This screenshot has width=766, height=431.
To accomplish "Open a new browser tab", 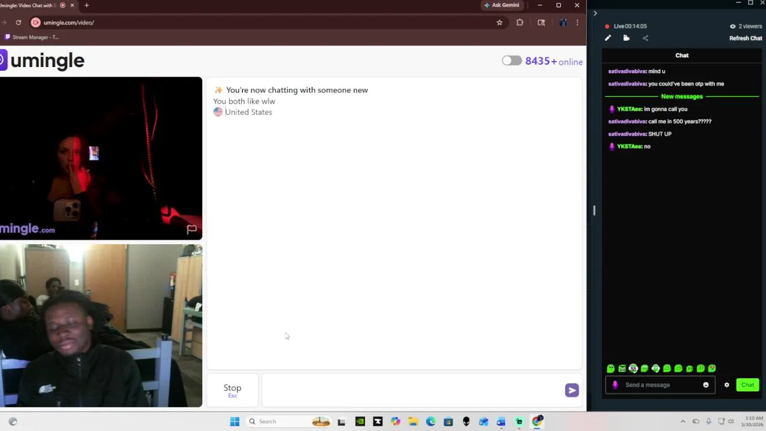I will (86, 5).
